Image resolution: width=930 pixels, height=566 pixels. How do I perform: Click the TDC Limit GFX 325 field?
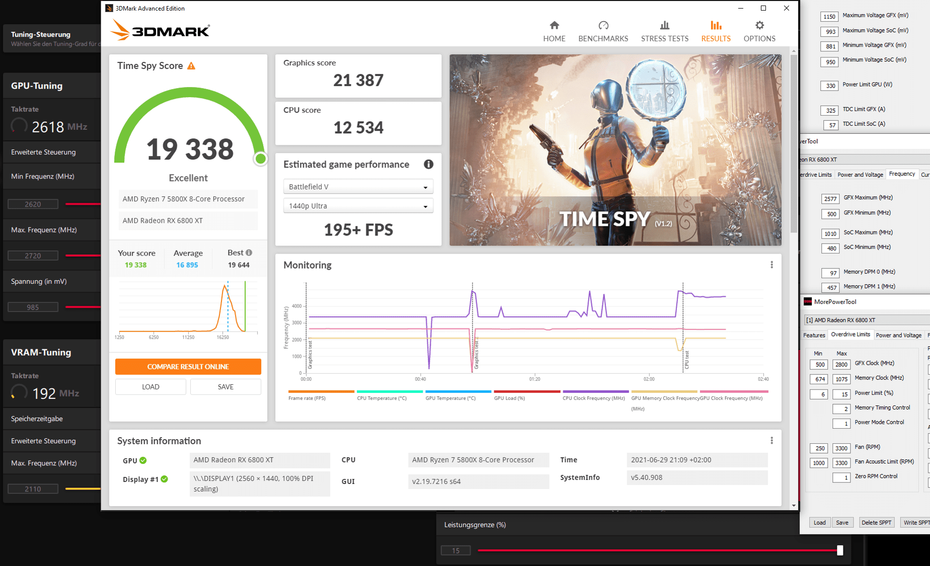pyautogui.click(x=829, y=110)
